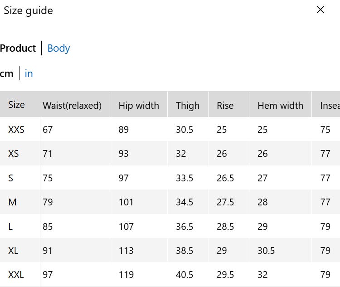Image resolution: width=340 pixels, height=287 pixels.
Task: Click the Inseam column header
Action: (x=330, y=106)
